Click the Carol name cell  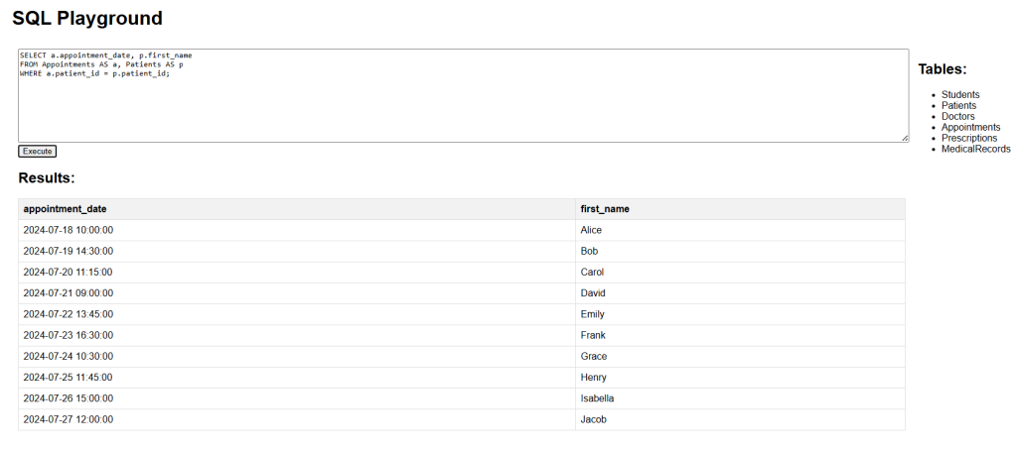740,273
